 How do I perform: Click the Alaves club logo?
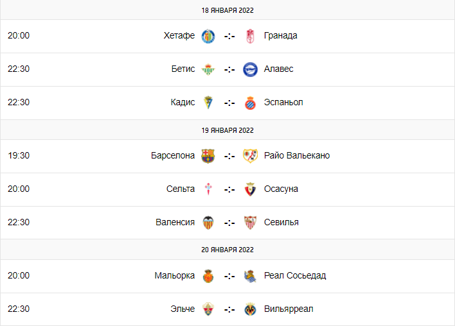[250, 69]
